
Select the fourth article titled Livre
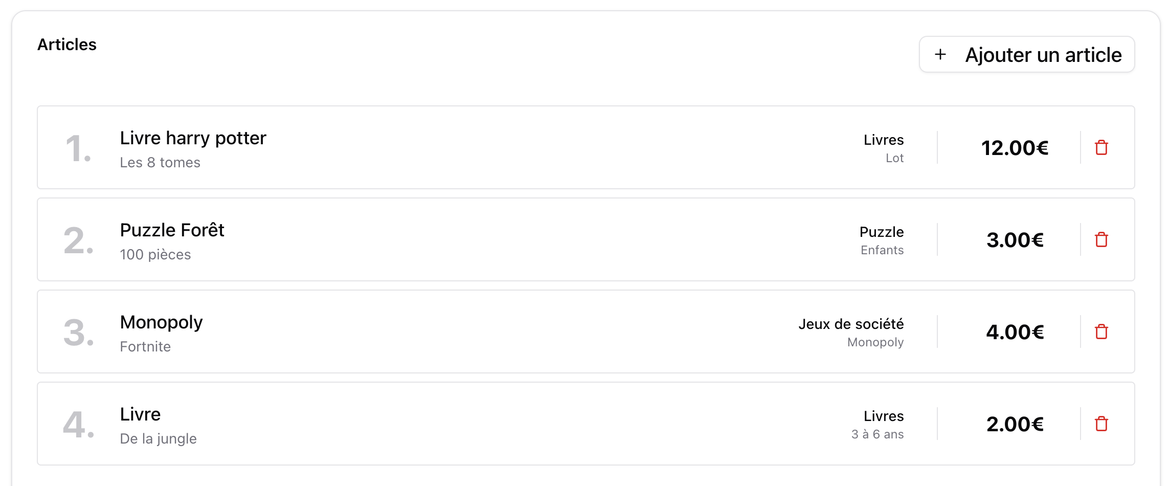140,414
